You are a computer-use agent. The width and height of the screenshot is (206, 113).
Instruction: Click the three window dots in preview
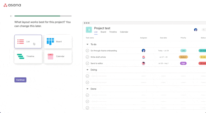tap(87, 23)
